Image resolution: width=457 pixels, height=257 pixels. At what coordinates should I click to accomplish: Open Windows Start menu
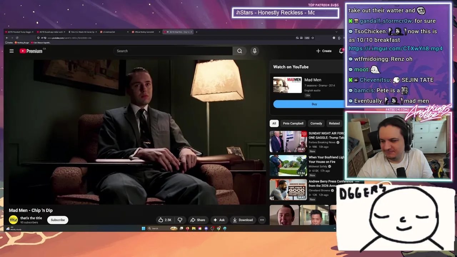(x=144, y=228)
